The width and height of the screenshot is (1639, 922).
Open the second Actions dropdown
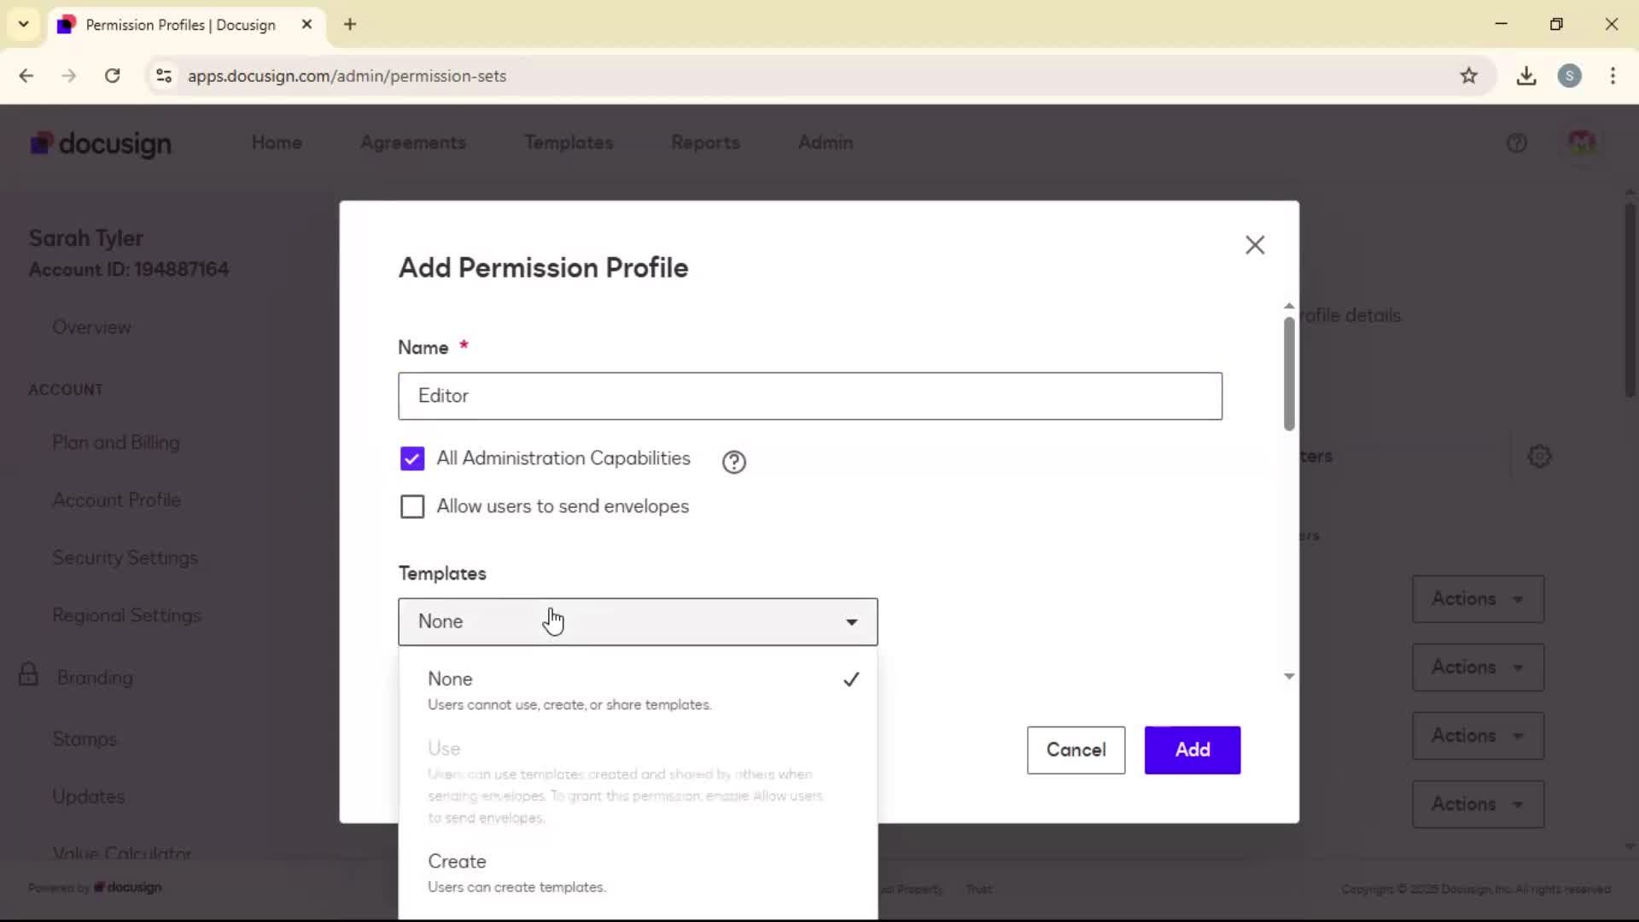point(1478,667)
